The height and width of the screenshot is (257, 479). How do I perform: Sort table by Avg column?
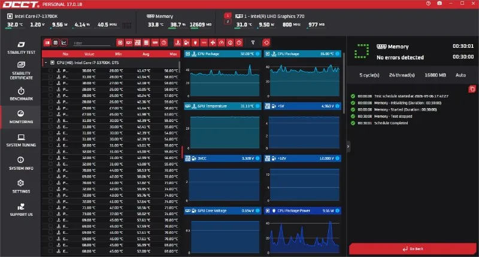coord(146,54)
